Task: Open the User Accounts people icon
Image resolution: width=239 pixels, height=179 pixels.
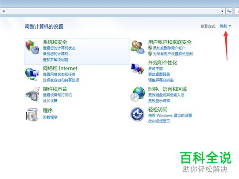Action: (x=137, y=47)
